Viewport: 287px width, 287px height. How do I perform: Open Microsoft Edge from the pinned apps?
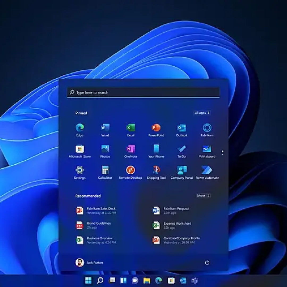click(80, 128)
